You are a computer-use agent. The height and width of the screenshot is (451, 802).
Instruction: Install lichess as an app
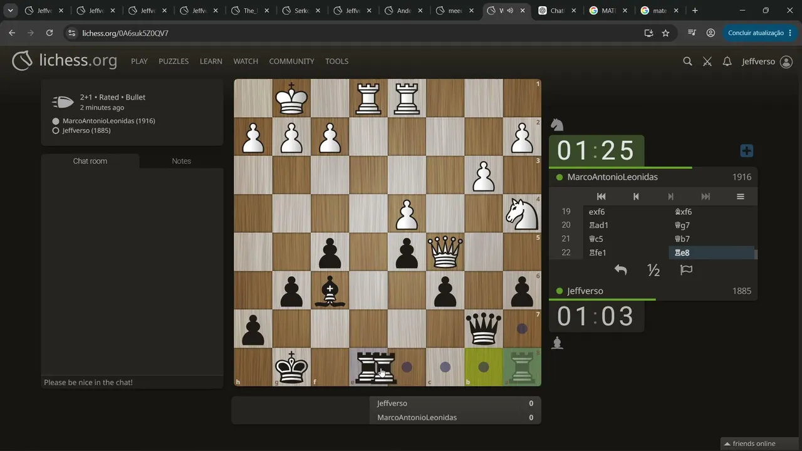click(648, 33)
